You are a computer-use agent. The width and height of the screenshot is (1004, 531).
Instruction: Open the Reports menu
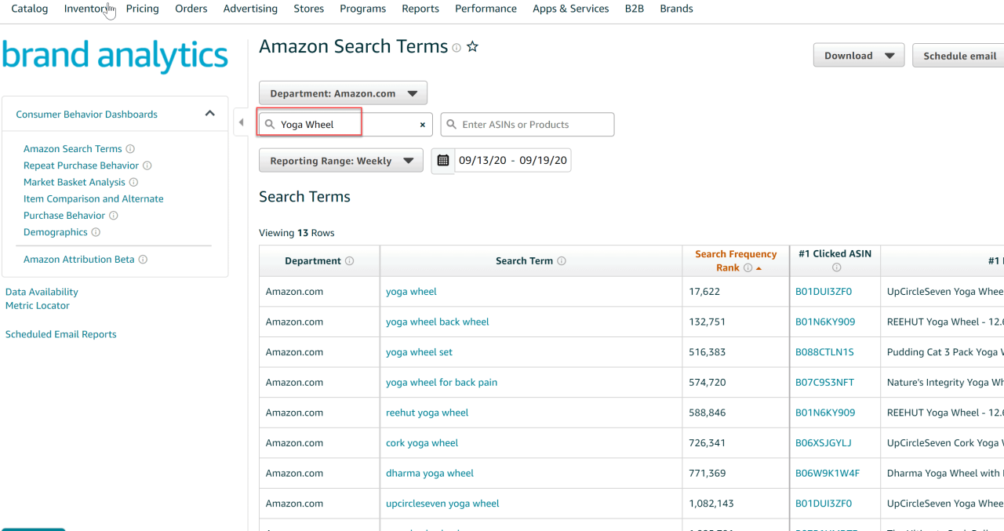click(x=420, y=9)
